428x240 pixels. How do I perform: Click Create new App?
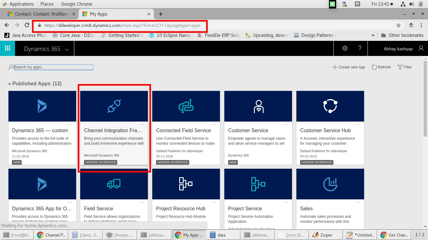point(349,67)
